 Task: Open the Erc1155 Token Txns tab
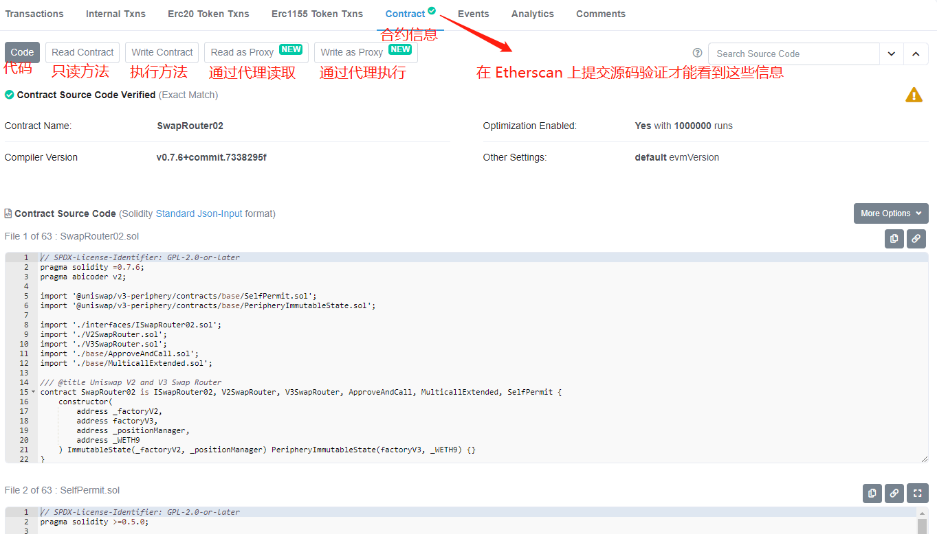[x=317, y=14]
